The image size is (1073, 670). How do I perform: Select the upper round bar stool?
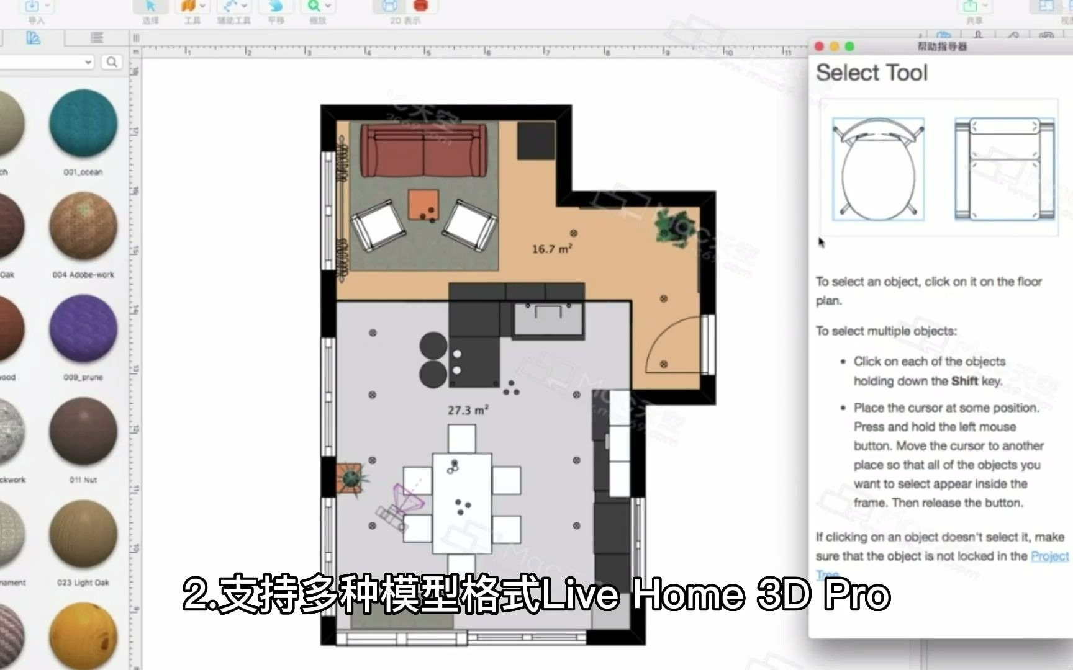(433, 346)
